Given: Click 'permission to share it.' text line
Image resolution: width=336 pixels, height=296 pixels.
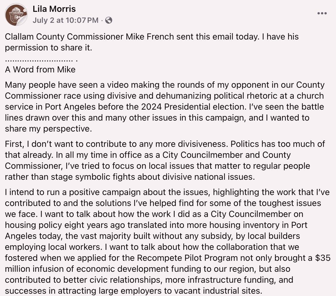Looking at the screenshot, I should point(48,48).
